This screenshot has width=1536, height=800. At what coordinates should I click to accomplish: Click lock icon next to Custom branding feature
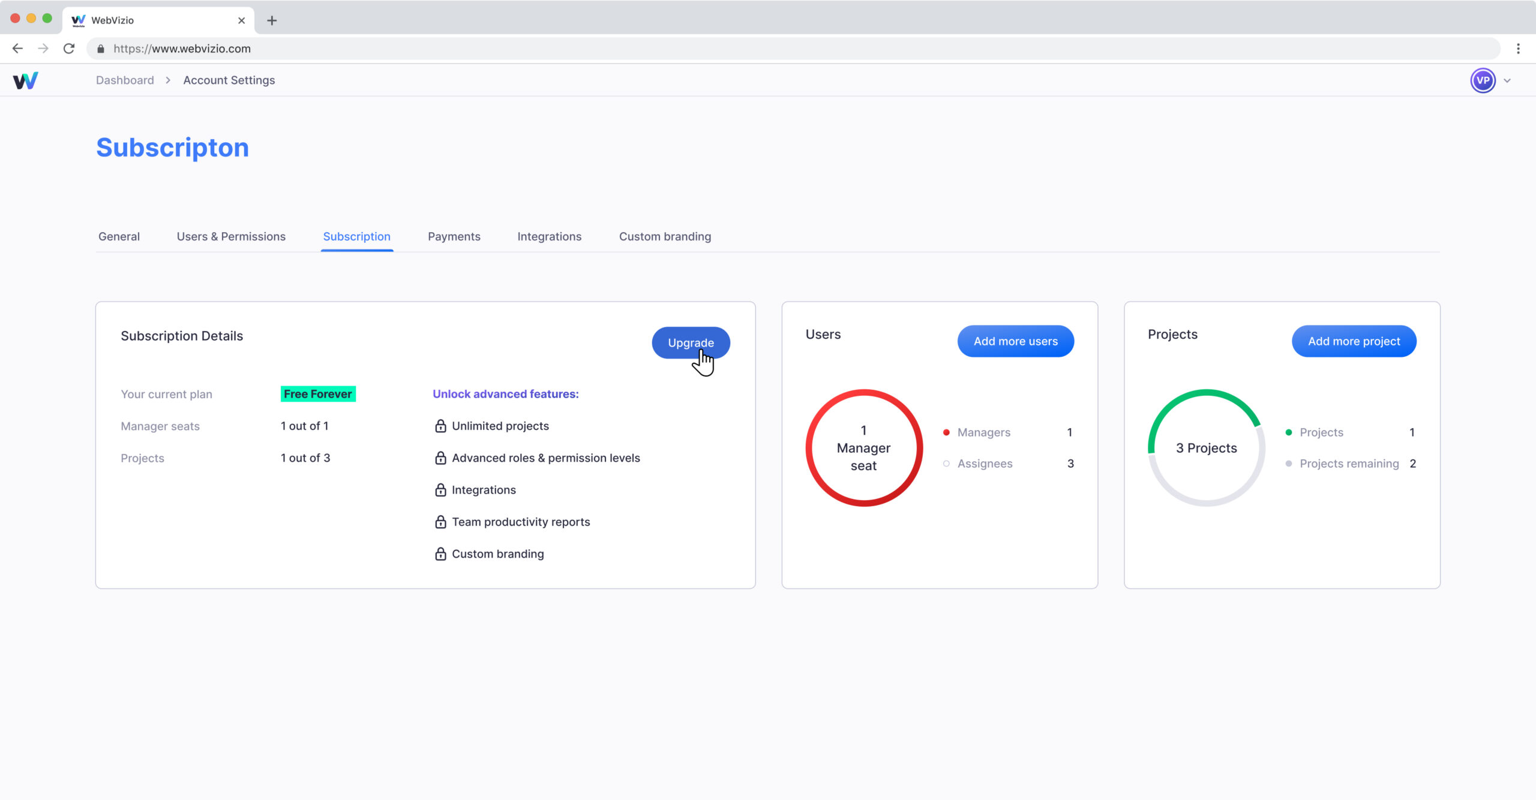440,554
